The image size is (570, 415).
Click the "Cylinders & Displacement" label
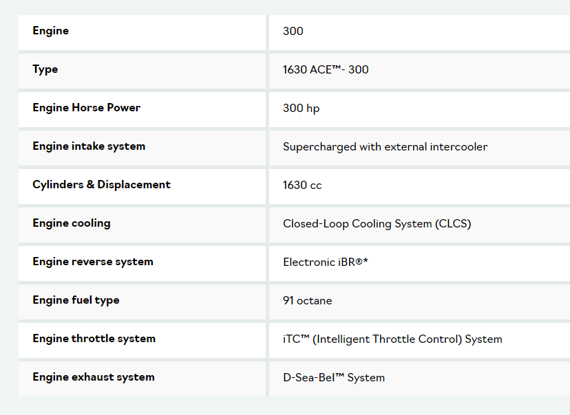pos(101,185)
